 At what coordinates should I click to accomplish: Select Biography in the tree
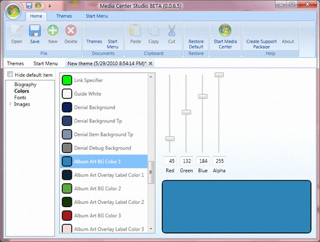[x=25, y=84]
